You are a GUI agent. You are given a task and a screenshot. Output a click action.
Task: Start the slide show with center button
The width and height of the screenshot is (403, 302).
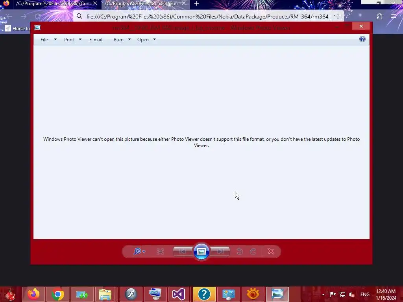pyautogui.click(x=201, y=251)
